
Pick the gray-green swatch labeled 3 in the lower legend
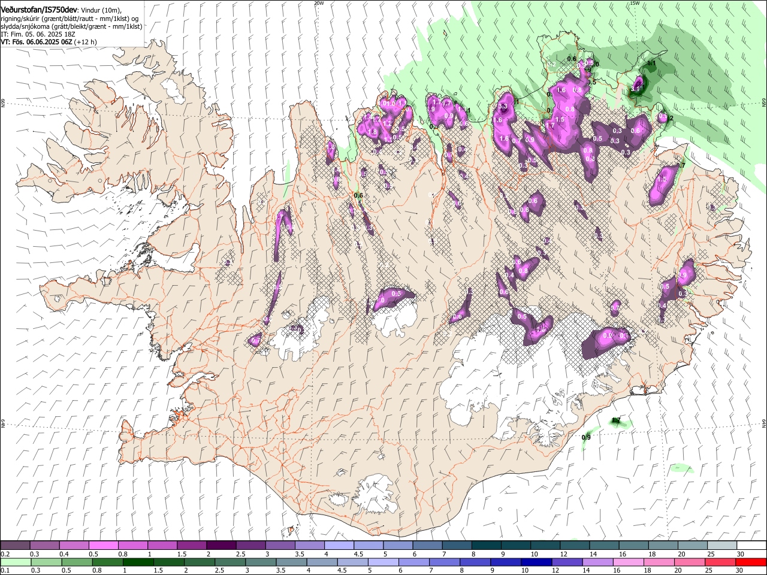pyautogui.click(x=261, y=562)
